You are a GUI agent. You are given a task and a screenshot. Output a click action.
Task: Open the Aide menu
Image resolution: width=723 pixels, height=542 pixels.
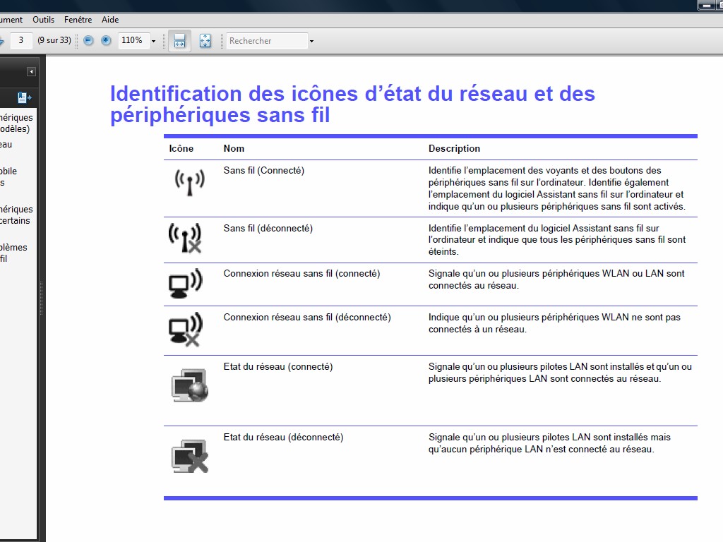pos(110,20)
